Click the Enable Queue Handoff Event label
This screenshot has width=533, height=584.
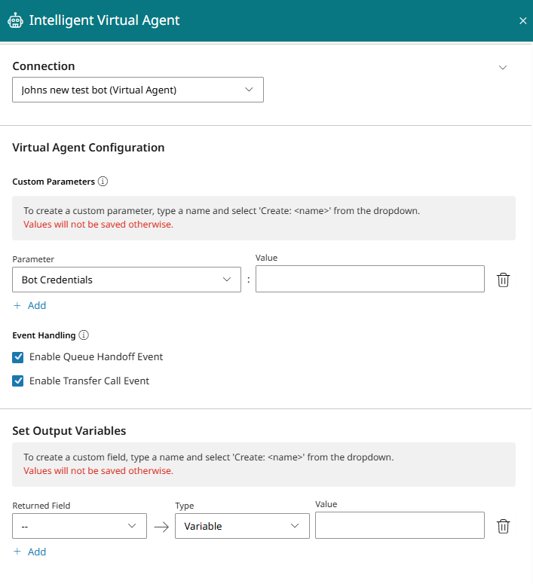(96, 357)
